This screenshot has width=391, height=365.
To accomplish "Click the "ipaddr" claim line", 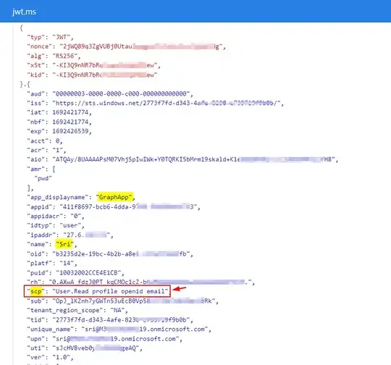I will pyautogui.click(x=70, y=235).
